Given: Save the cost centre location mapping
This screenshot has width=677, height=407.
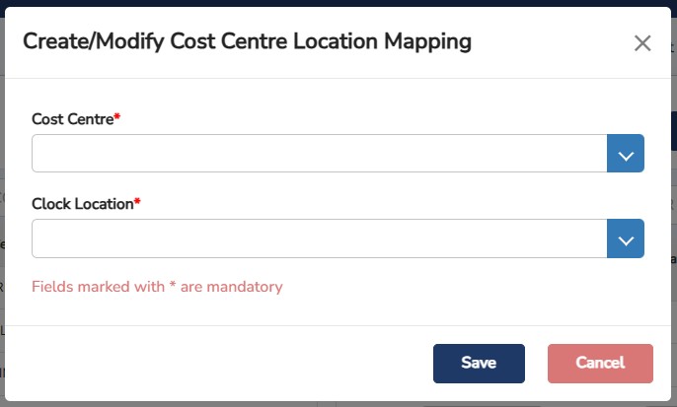Looking at the screenshot, I should [x=479, y=363].
